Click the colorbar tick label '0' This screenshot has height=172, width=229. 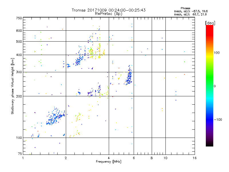(215, 86)
